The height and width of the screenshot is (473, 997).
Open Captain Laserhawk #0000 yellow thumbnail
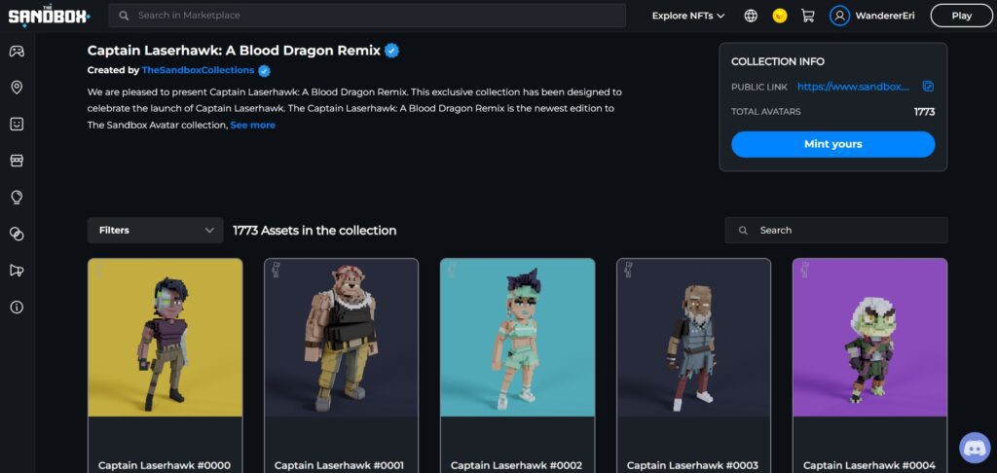pyautogui.click(x=166, y=338)
